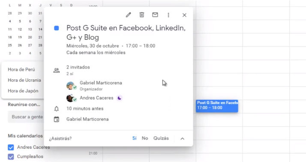Screen dimensions: 306x162
Task: Click the notification bell icon
Action: (57, 109)
